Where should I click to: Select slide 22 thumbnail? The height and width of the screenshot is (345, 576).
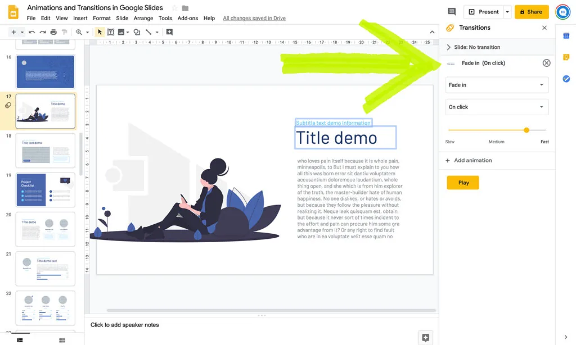tap(45, 308)
